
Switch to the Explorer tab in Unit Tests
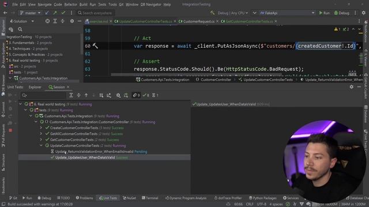35,87
